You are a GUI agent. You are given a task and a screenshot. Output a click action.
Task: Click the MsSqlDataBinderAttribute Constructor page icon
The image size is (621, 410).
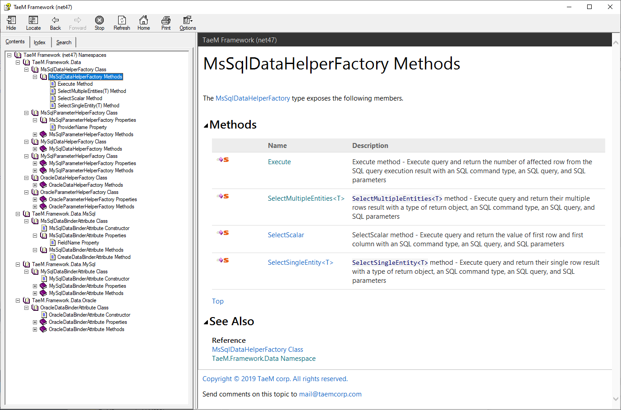pyautogui.click(x=44, y=228)
